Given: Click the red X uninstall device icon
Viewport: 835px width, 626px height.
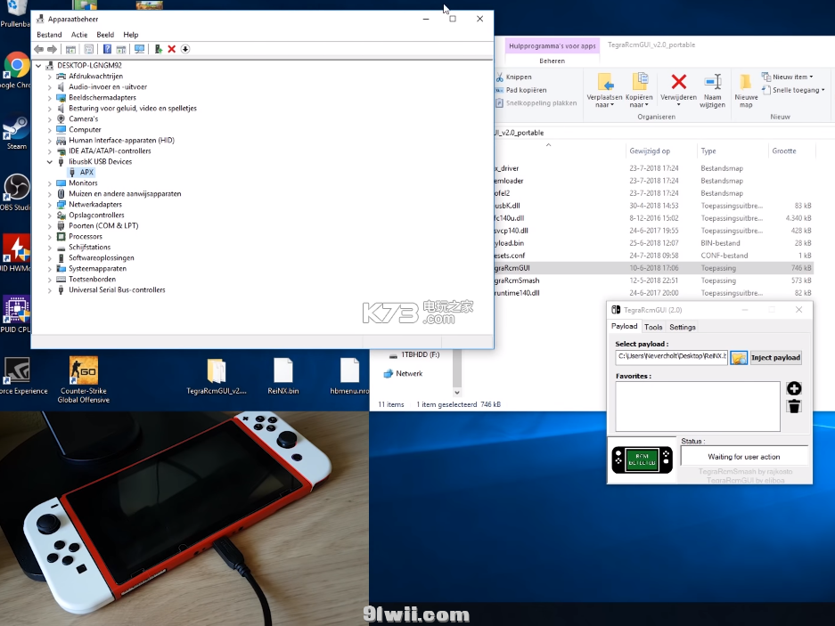Looking at the screenshot, I should pos(171,49).
